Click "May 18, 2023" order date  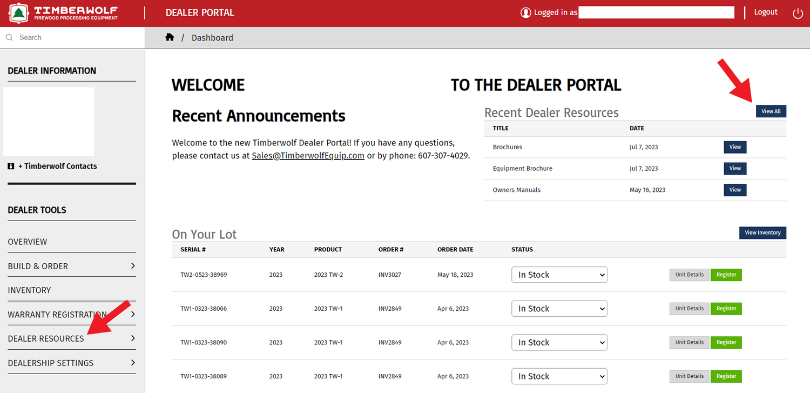pos(455,275)
